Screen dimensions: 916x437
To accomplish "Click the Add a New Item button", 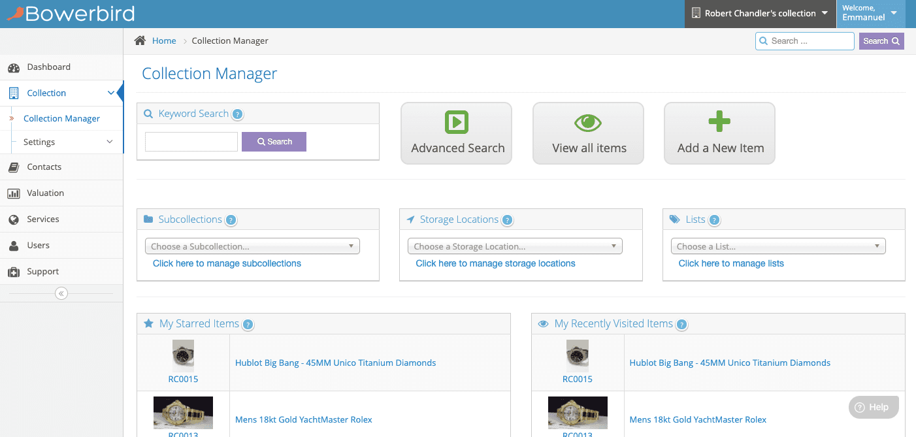I will (719, 133).
